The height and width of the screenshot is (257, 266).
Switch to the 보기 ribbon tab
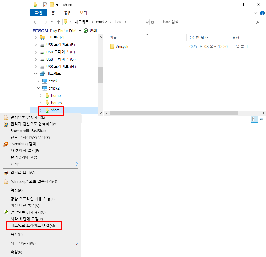point(83,13)
